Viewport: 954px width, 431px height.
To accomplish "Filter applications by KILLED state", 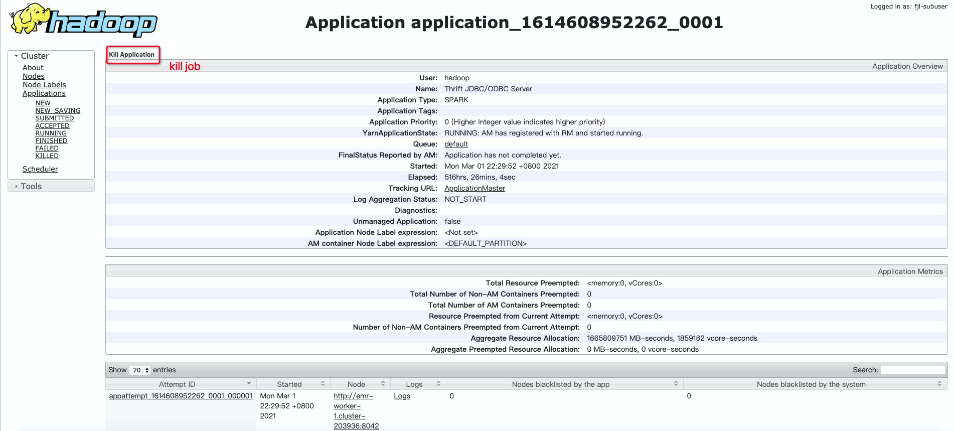I will (x=47, y=156).
